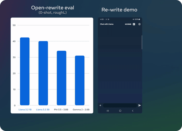Click the Llama 3.2 1B axis label
This screenshot has width=182, height=131.
(x=25, y=109)
